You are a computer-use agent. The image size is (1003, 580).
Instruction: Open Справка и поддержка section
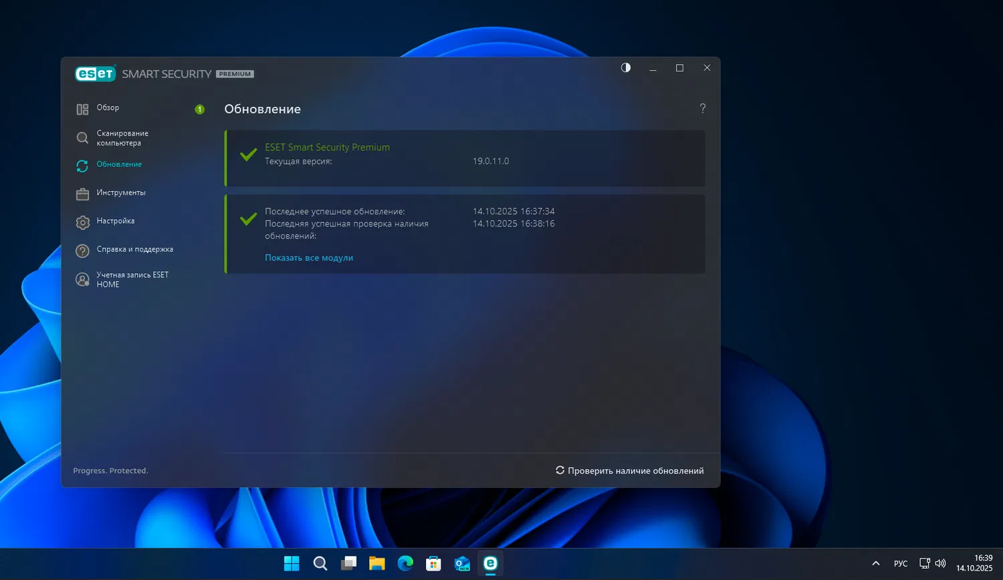tap(135, 249)
